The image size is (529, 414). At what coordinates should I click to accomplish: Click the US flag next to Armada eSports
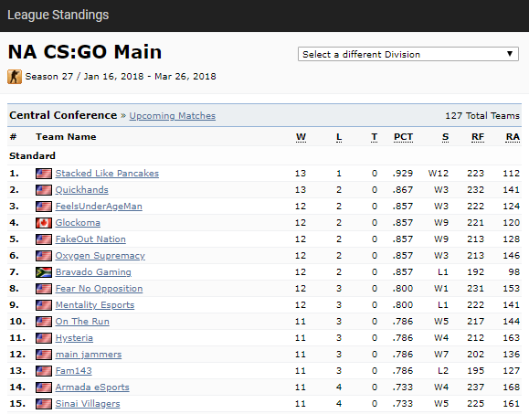click(44, 387)
